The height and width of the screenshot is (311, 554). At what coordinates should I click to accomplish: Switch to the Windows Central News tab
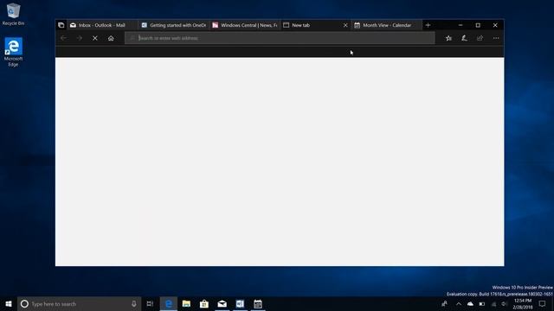(x=244, y=25)
